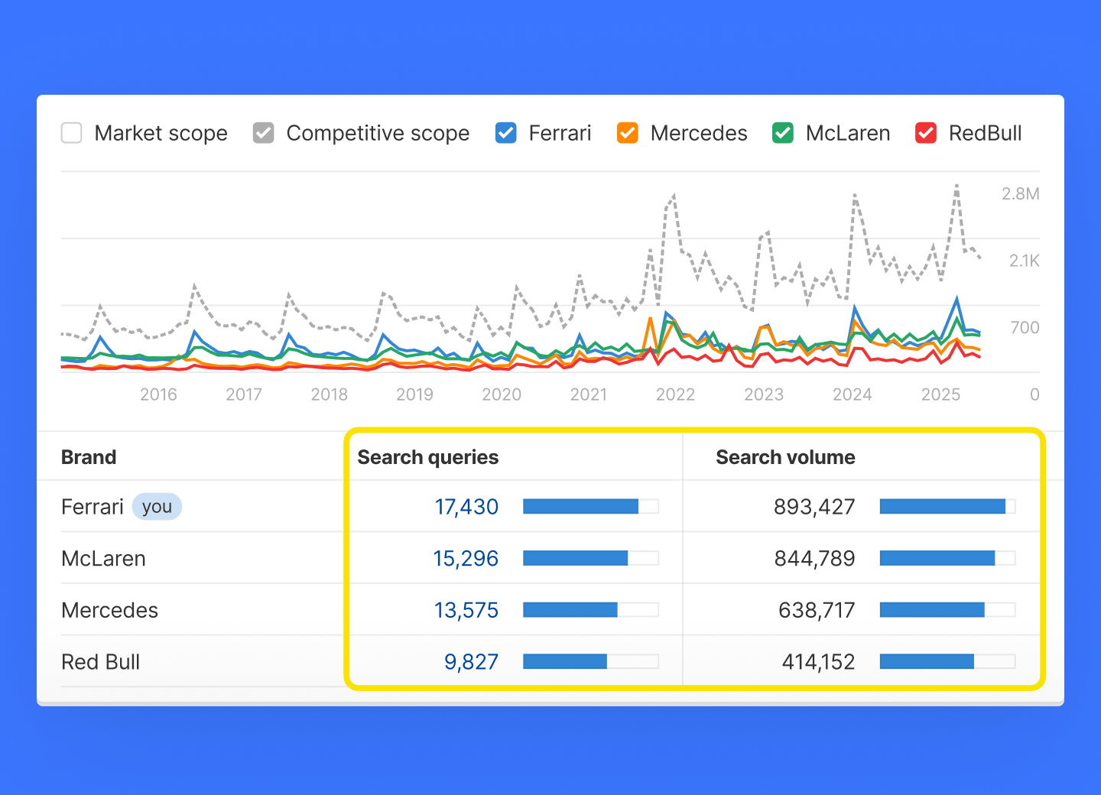The width and height of the screenshot is (1101, 795).
Task: Click Red Bull's 9,827 search queries value
Action: coord(471,661)
